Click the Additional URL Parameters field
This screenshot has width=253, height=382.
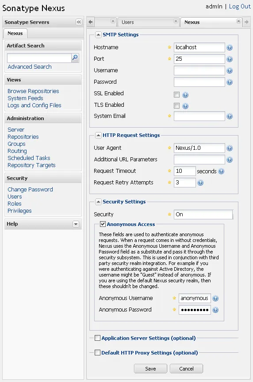199,160
